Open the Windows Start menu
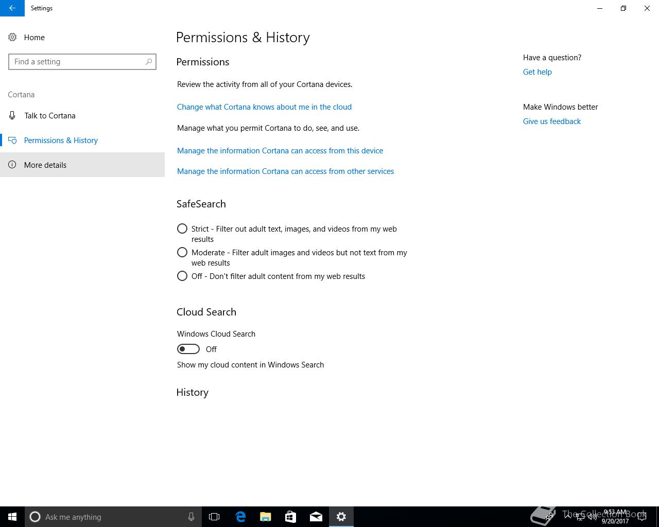 coord(12,517)
